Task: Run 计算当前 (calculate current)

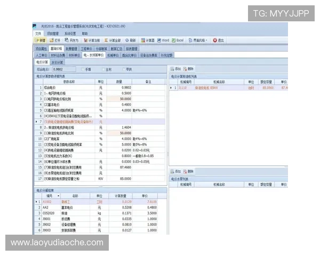Action: 92,41
